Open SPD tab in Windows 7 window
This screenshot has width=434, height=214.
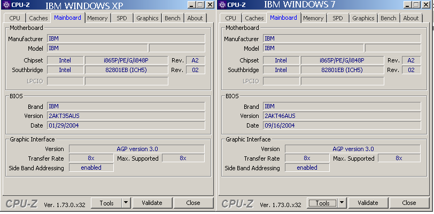pos(337,18)
